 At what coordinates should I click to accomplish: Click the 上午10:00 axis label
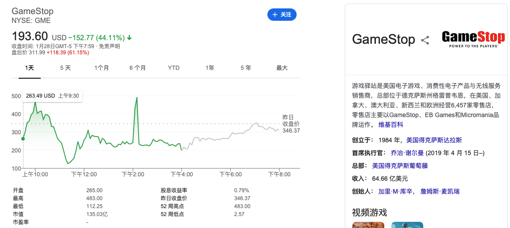point(35,175)
